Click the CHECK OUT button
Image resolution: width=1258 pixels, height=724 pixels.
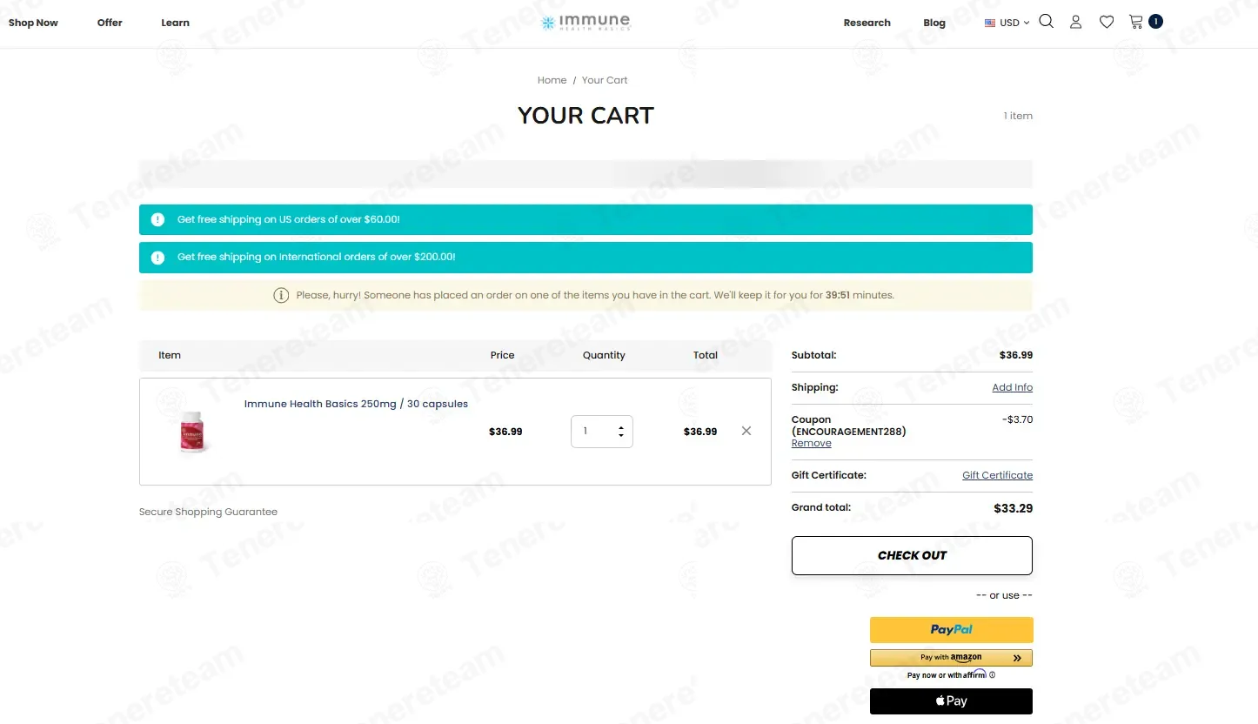click(912, 555)
